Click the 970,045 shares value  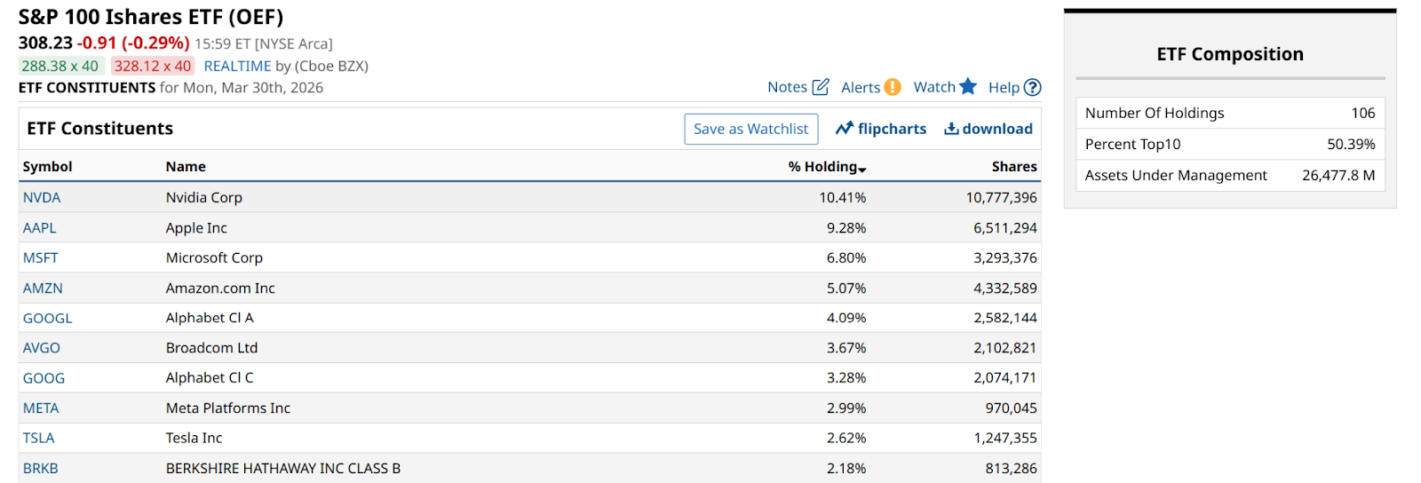point(1011,408)
